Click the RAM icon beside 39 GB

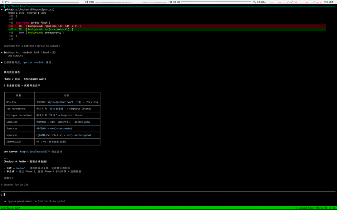click(x=171, y=2)
